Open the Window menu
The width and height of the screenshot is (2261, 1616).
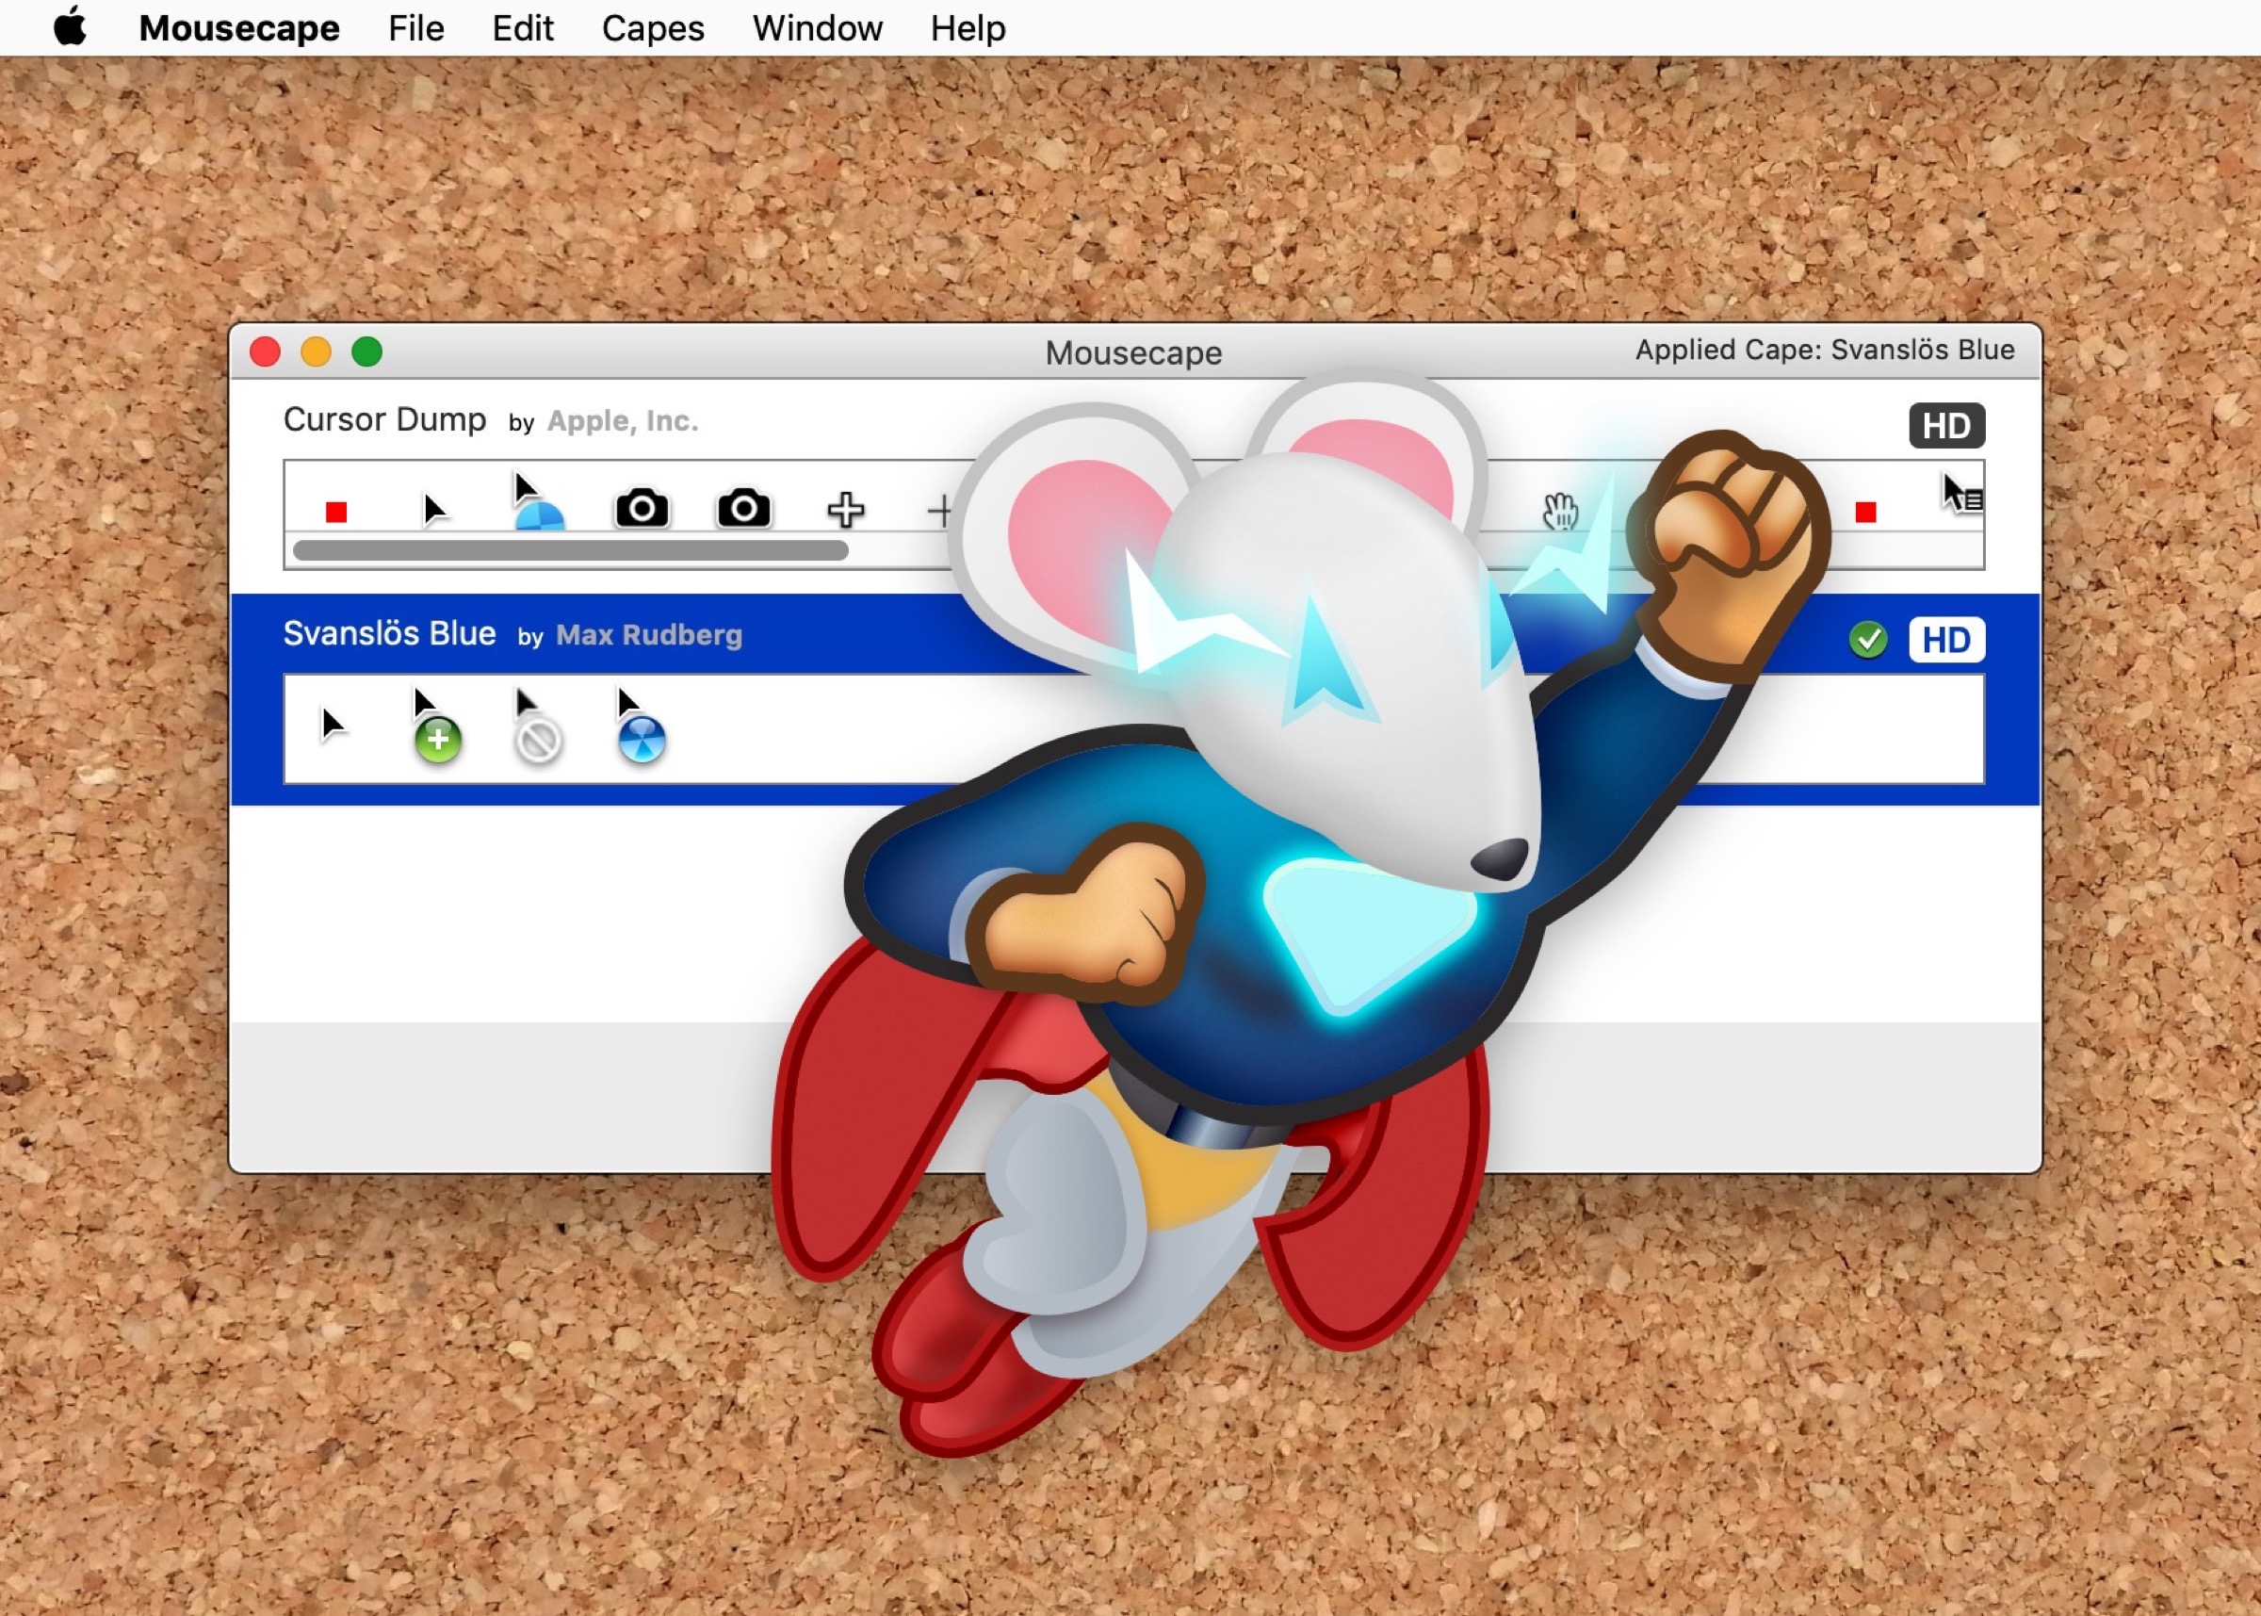coord(817,28)
